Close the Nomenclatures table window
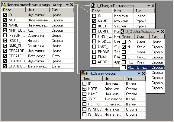Viewport: 174px width, 122px height. coord(72,5)
